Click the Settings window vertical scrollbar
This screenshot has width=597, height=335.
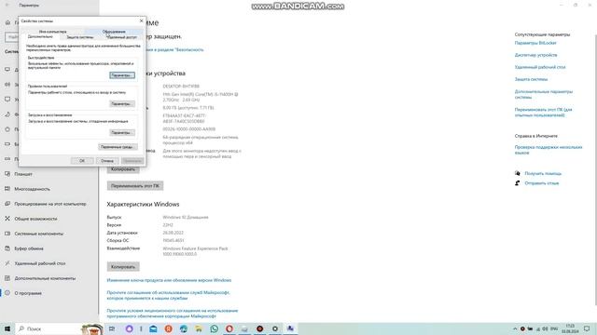tap(595, 169)
